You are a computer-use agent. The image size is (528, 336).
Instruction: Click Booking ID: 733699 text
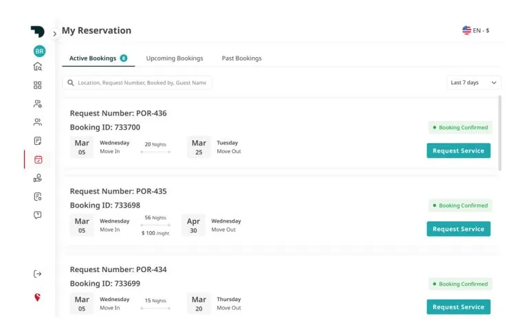[x=105, y=284]
